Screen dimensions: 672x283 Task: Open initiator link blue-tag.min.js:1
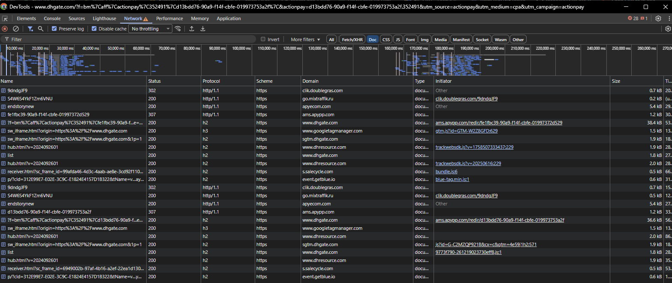coord(452,179)
